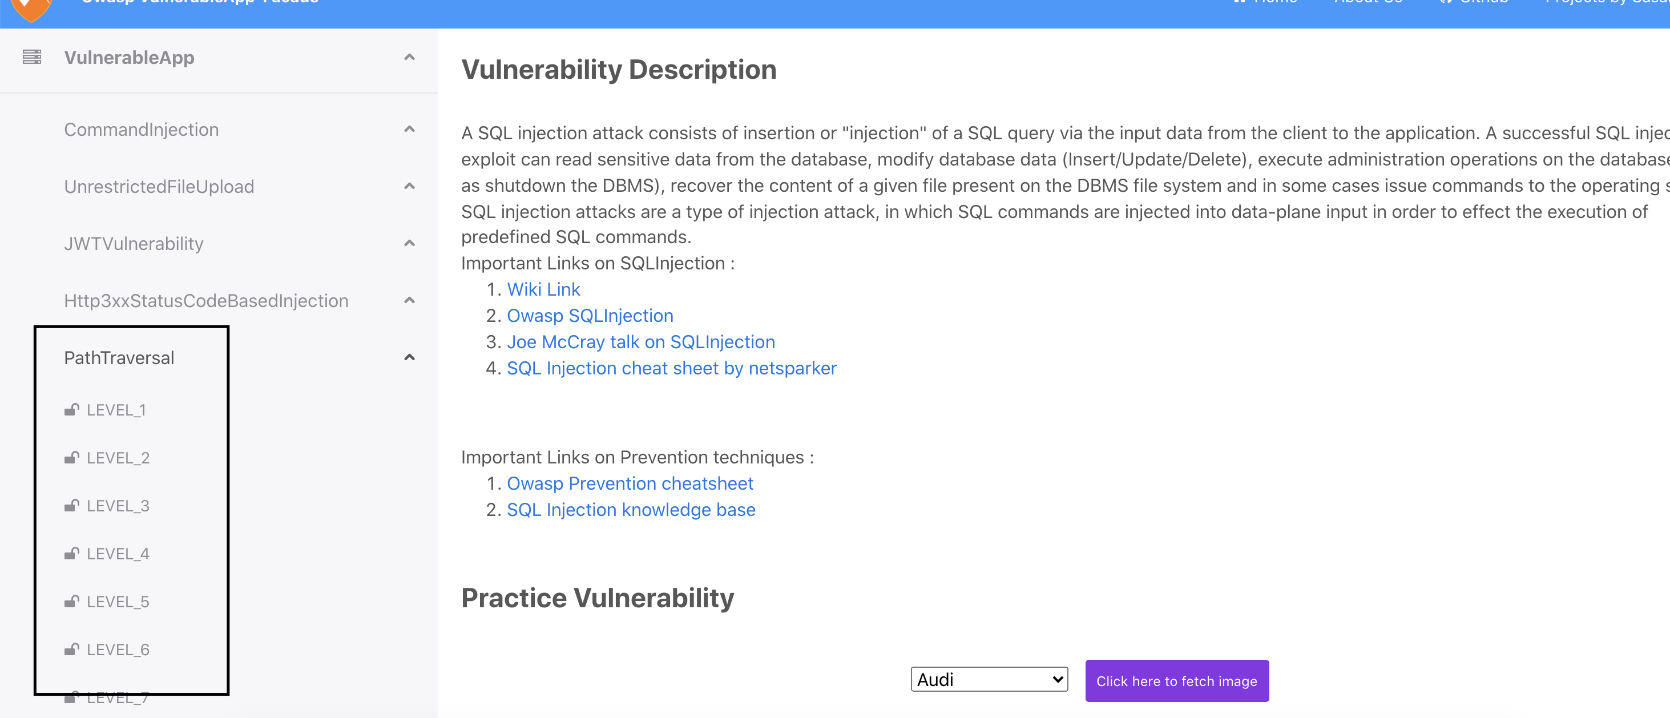Click the padlock icon next to LEVEL_6
The width and height of the screenshot is (1670, 718).
click(x=72, y=649)
